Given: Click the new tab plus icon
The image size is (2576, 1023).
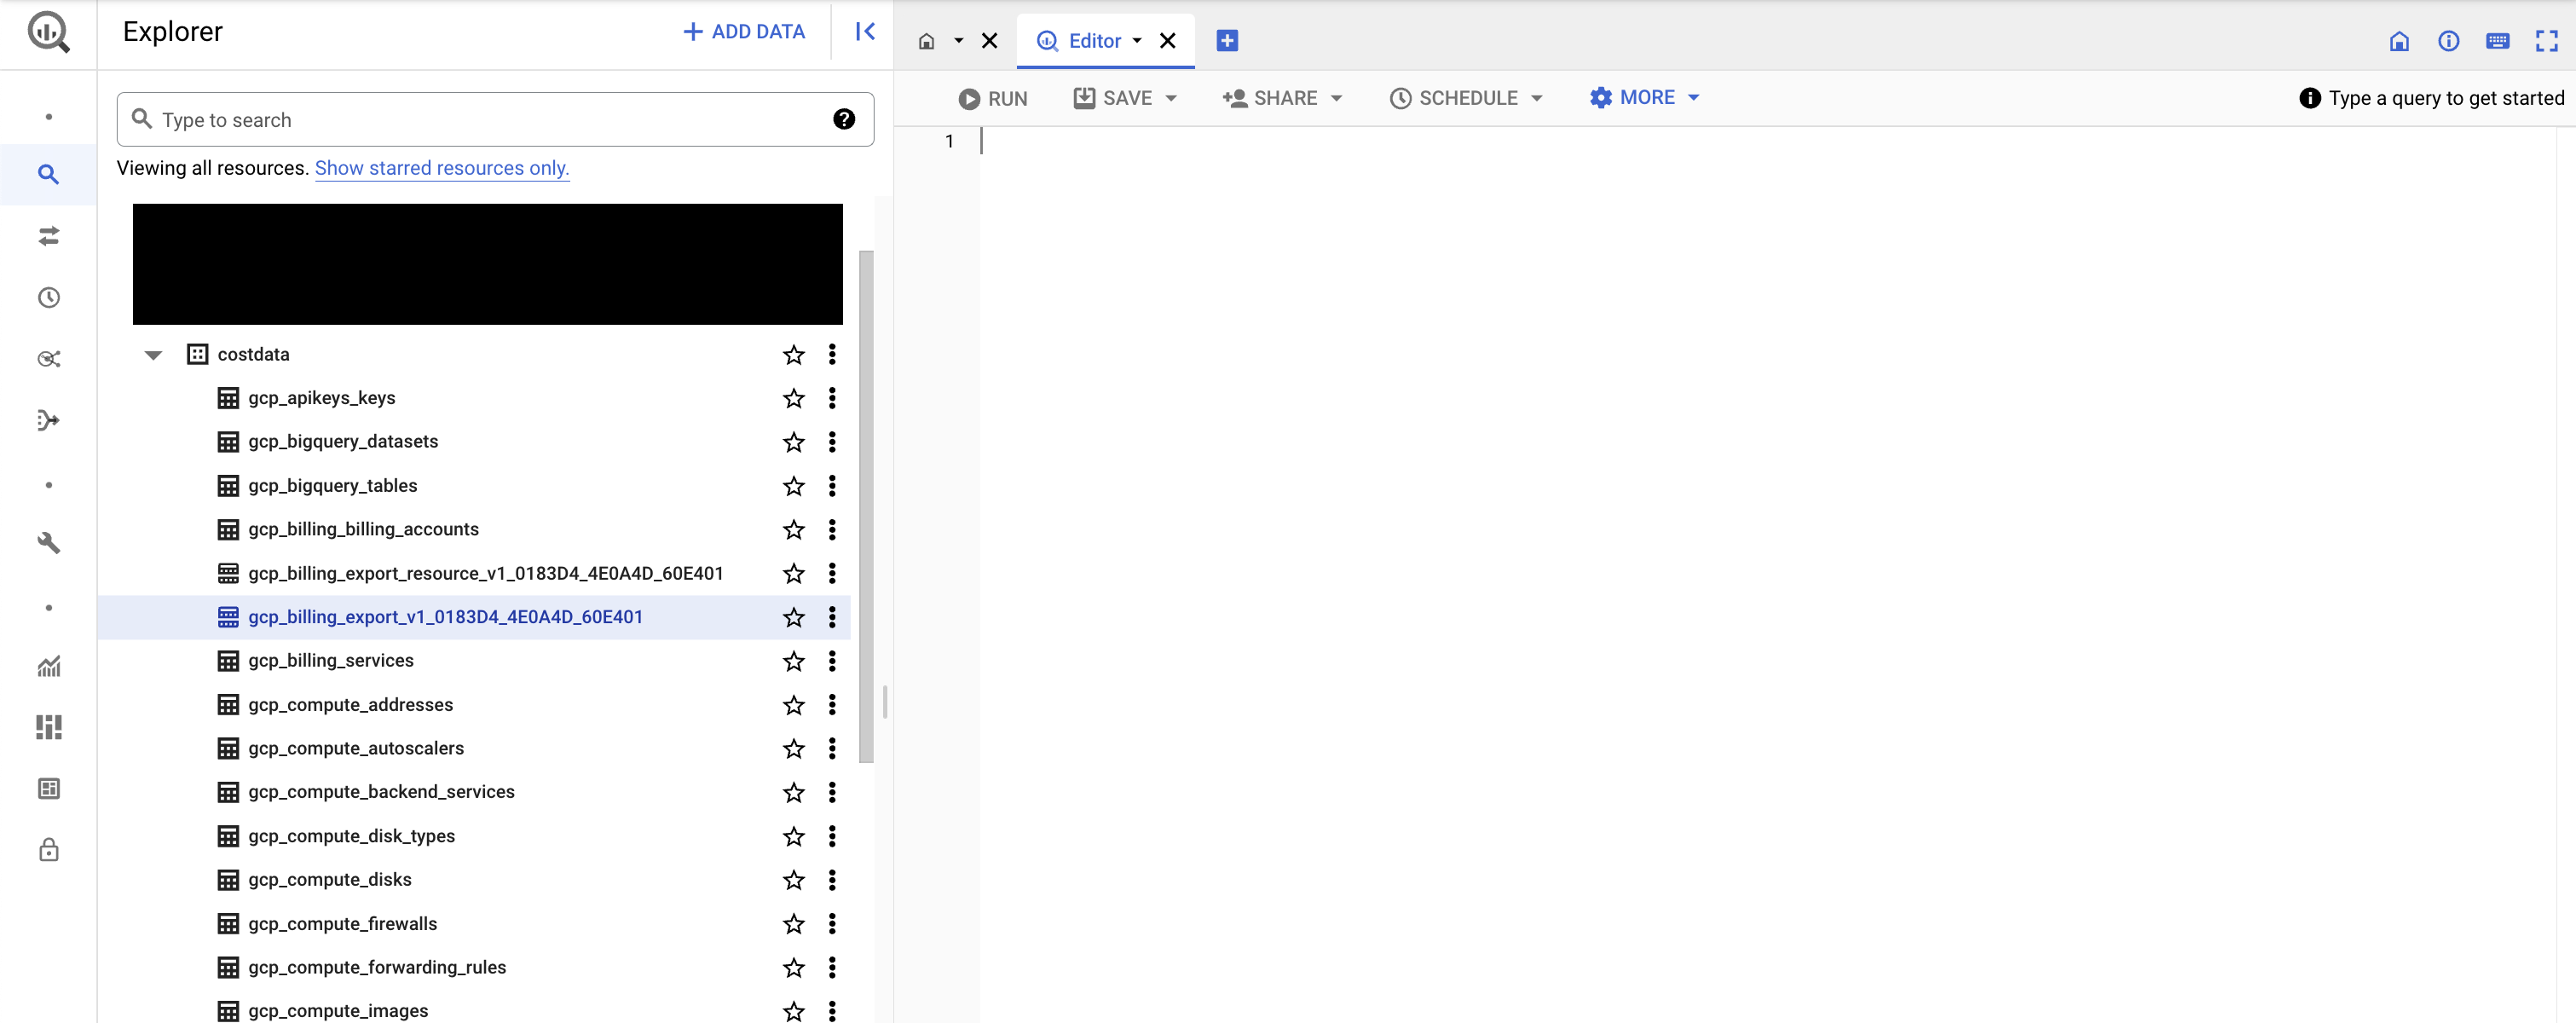Looking at the screenshot, I should (1227, 39).
